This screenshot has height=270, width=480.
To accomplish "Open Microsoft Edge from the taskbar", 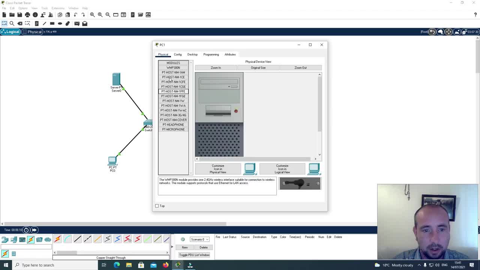I will [117, 265].
